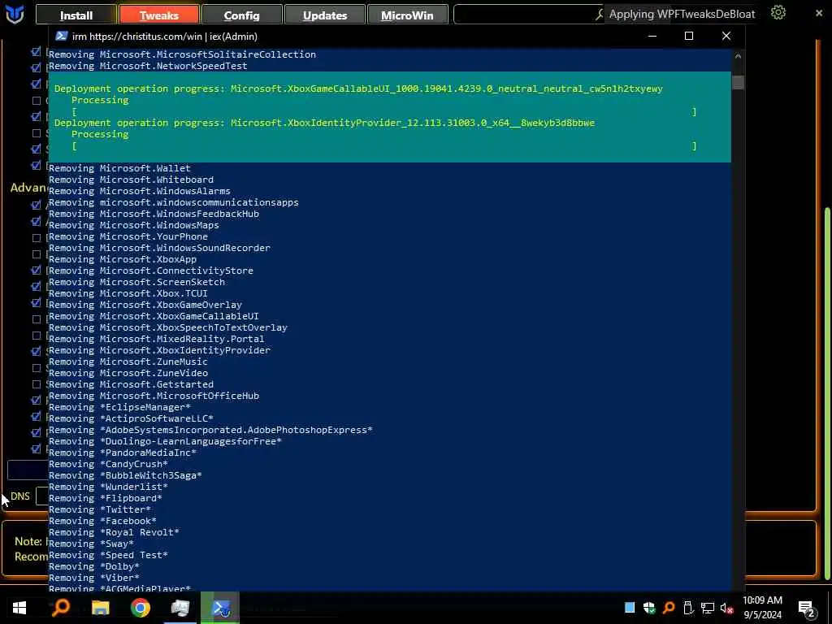Click 'Removing Microsoft.XboxGameOverlay' line

click(x=145, y=305)
